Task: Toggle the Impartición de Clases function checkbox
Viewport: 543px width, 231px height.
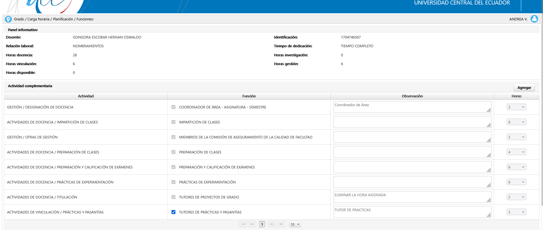Action: [x=173, y=122]
